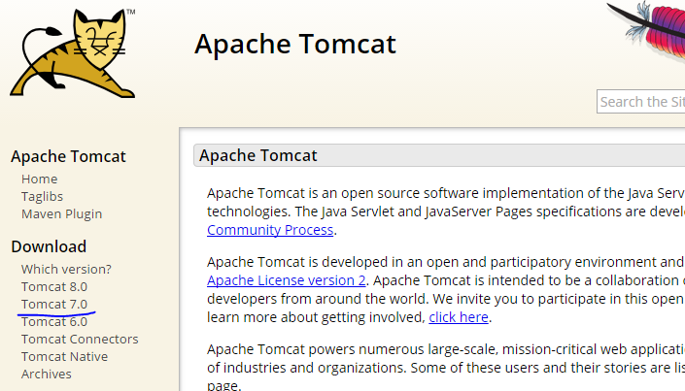Open the Which version? link
The height and width of the screenshot is (391, 685).
[66, 270]
